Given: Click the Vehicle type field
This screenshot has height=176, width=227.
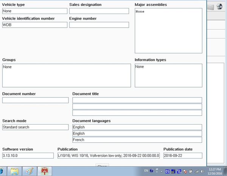Looking at the screenshot, I should coord(34,11).
